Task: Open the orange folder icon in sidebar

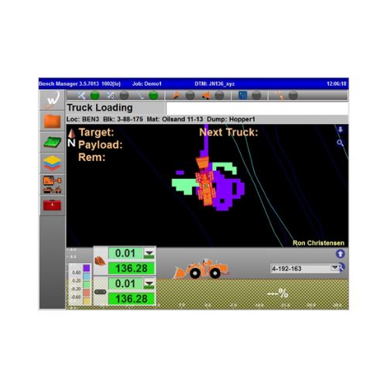Action: click(x=52, y=122)
